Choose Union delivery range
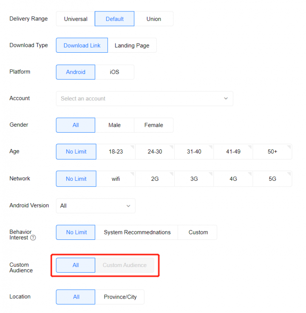Image resolution: width=306 pixels, height=313 pixels. click(x=153, y=19)
